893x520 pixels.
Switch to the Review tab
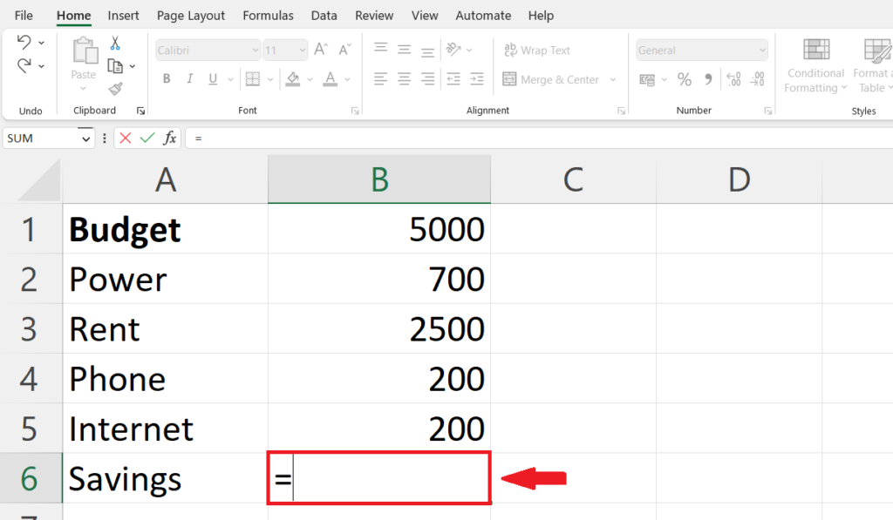373,16
